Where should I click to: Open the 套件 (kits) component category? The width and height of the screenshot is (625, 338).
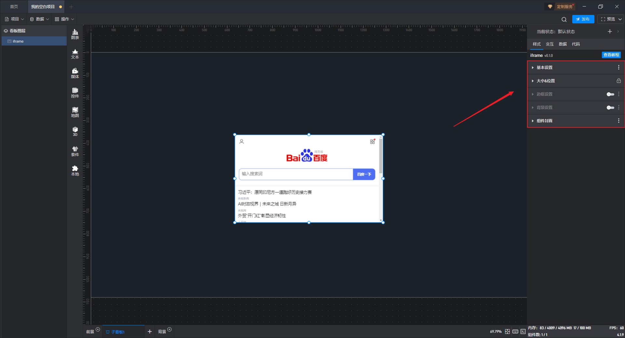click(x=75, y=151)
